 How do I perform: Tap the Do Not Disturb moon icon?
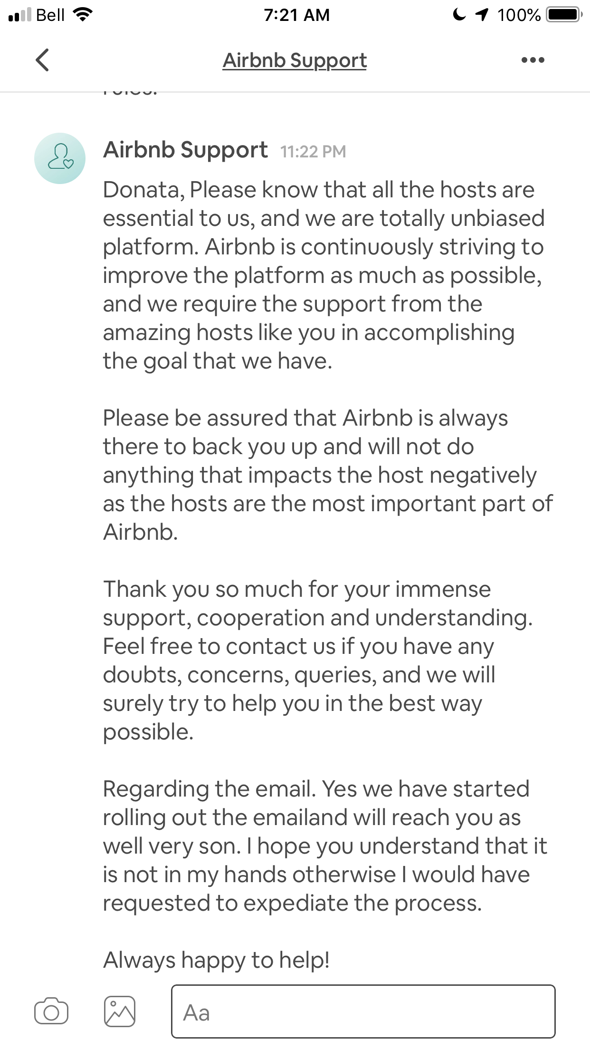coord(459,15)
